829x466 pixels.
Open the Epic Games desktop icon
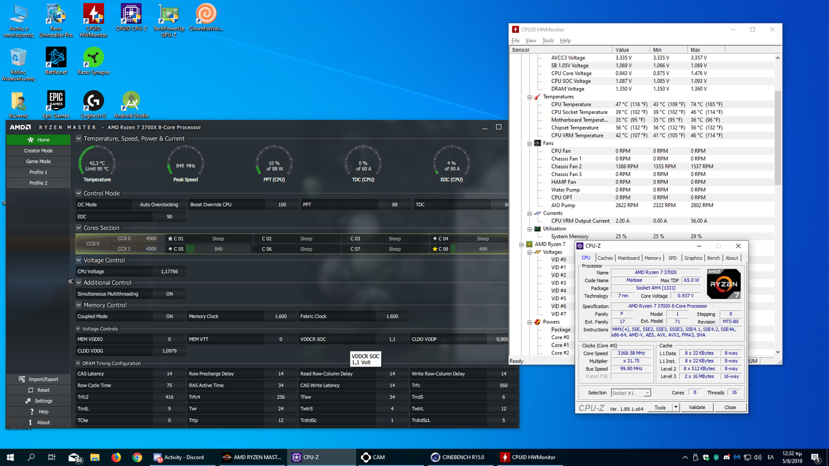(x=56, y=104)
